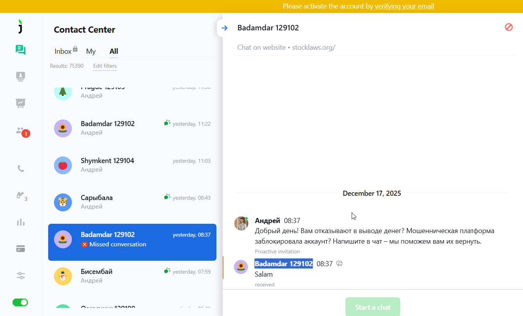Click the received status label
The image size is (523, 316).
(265, 284)
